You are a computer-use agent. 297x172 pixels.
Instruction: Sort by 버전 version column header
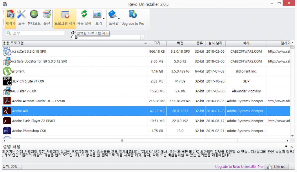point(180,43)
